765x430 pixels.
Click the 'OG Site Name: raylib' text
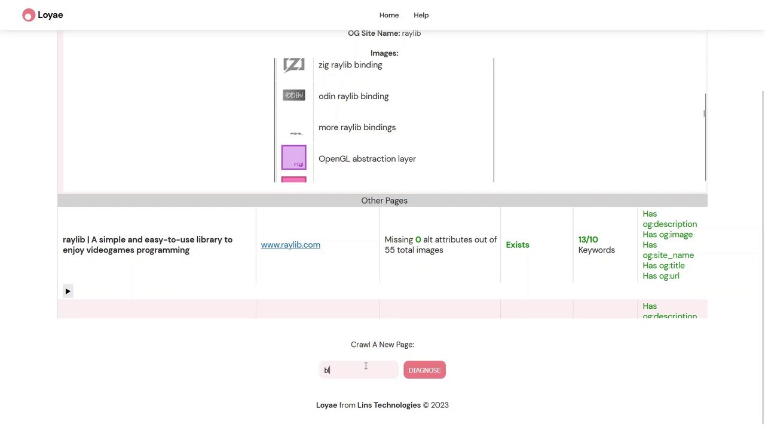pyautogui.click(x=384, y=33)
